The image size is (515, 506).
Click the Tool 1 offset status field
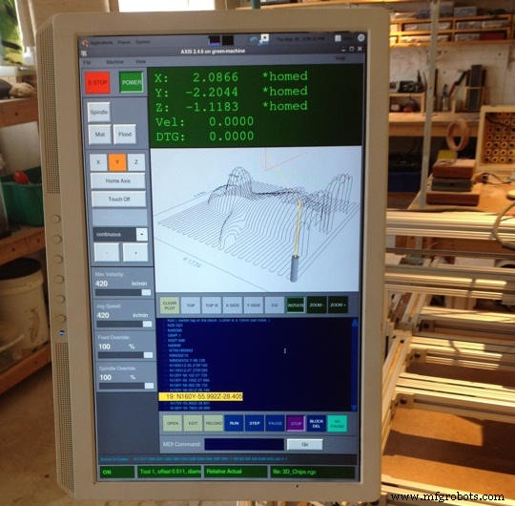click(x=169, y=472)
